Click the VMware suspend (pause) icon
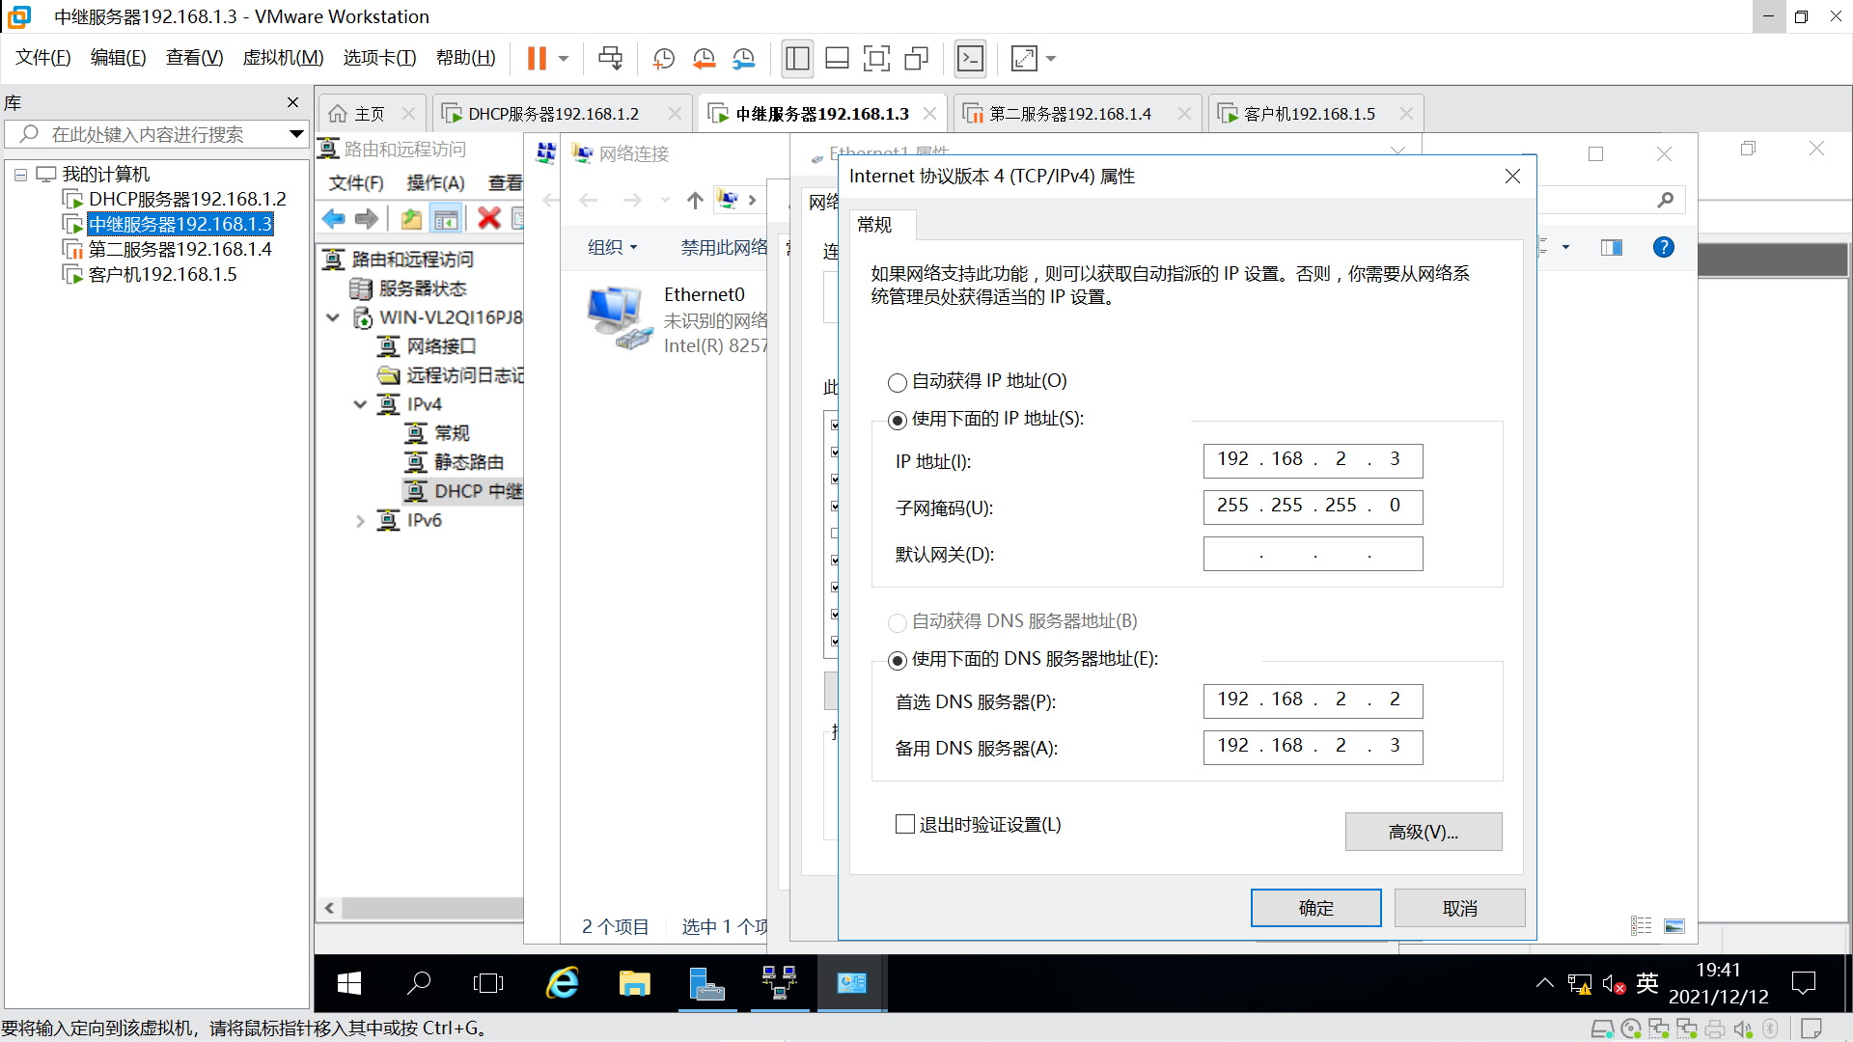1853x1042 pixels. tap(537, 59)
